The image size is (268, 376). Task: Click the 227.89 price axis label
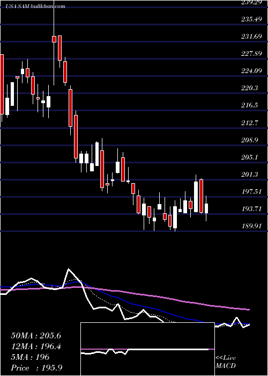coord(251,54)
